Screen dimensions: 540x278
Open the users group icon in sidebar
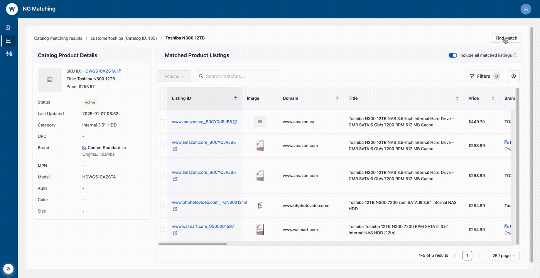pos(9,54)
